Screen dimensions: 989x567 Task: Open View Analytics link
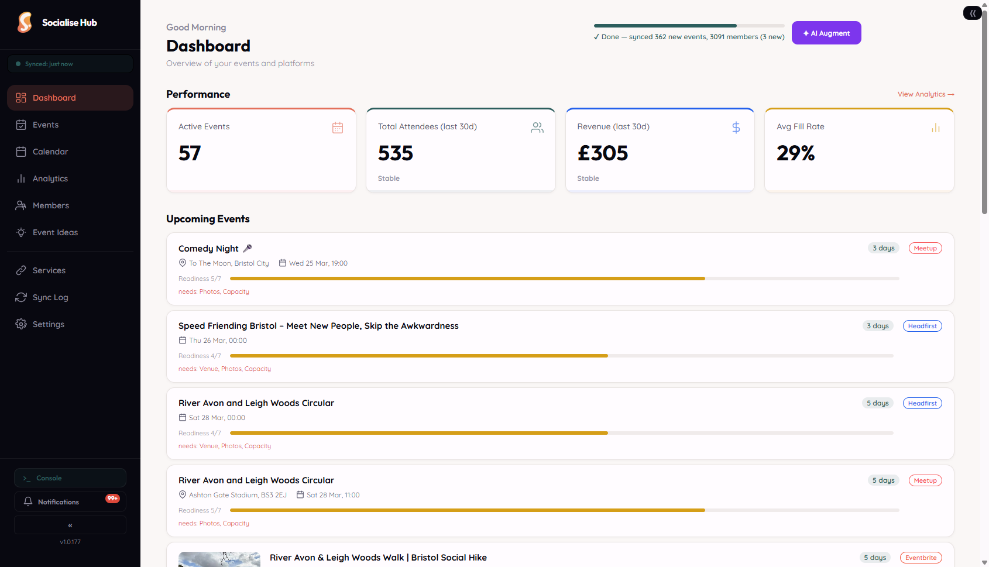(x=926, y=94)
